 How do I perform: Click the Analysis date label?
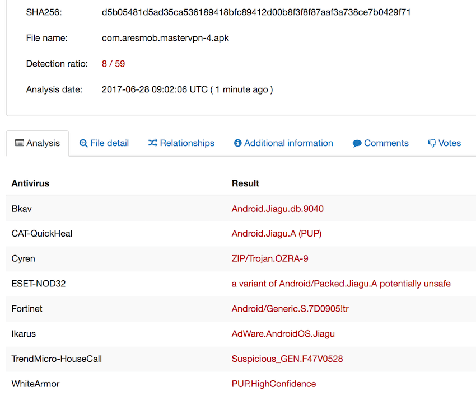pyautogui.click(x=54, y=89)
